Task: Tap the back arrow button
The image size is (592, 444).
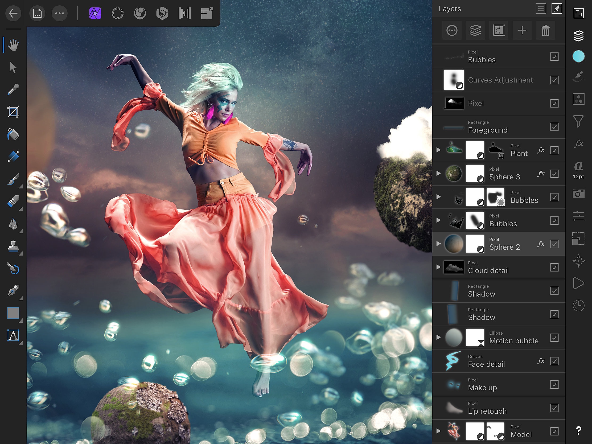Action: (13, 13)
